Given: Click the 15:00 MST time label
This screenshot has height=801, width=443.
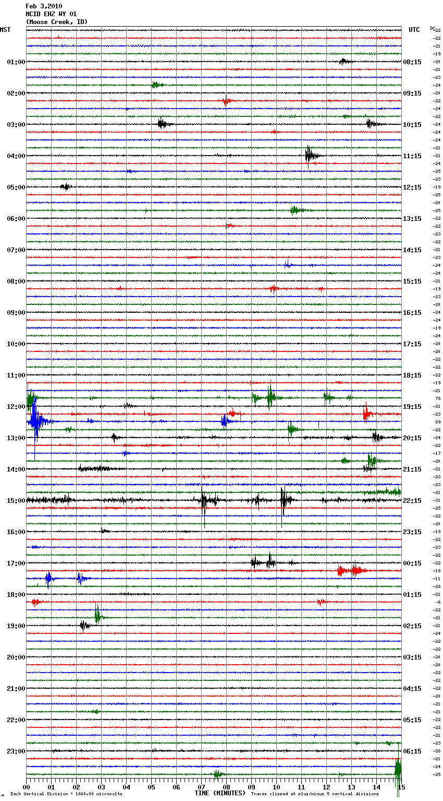Looking at the screenshot, I should 16,501.
